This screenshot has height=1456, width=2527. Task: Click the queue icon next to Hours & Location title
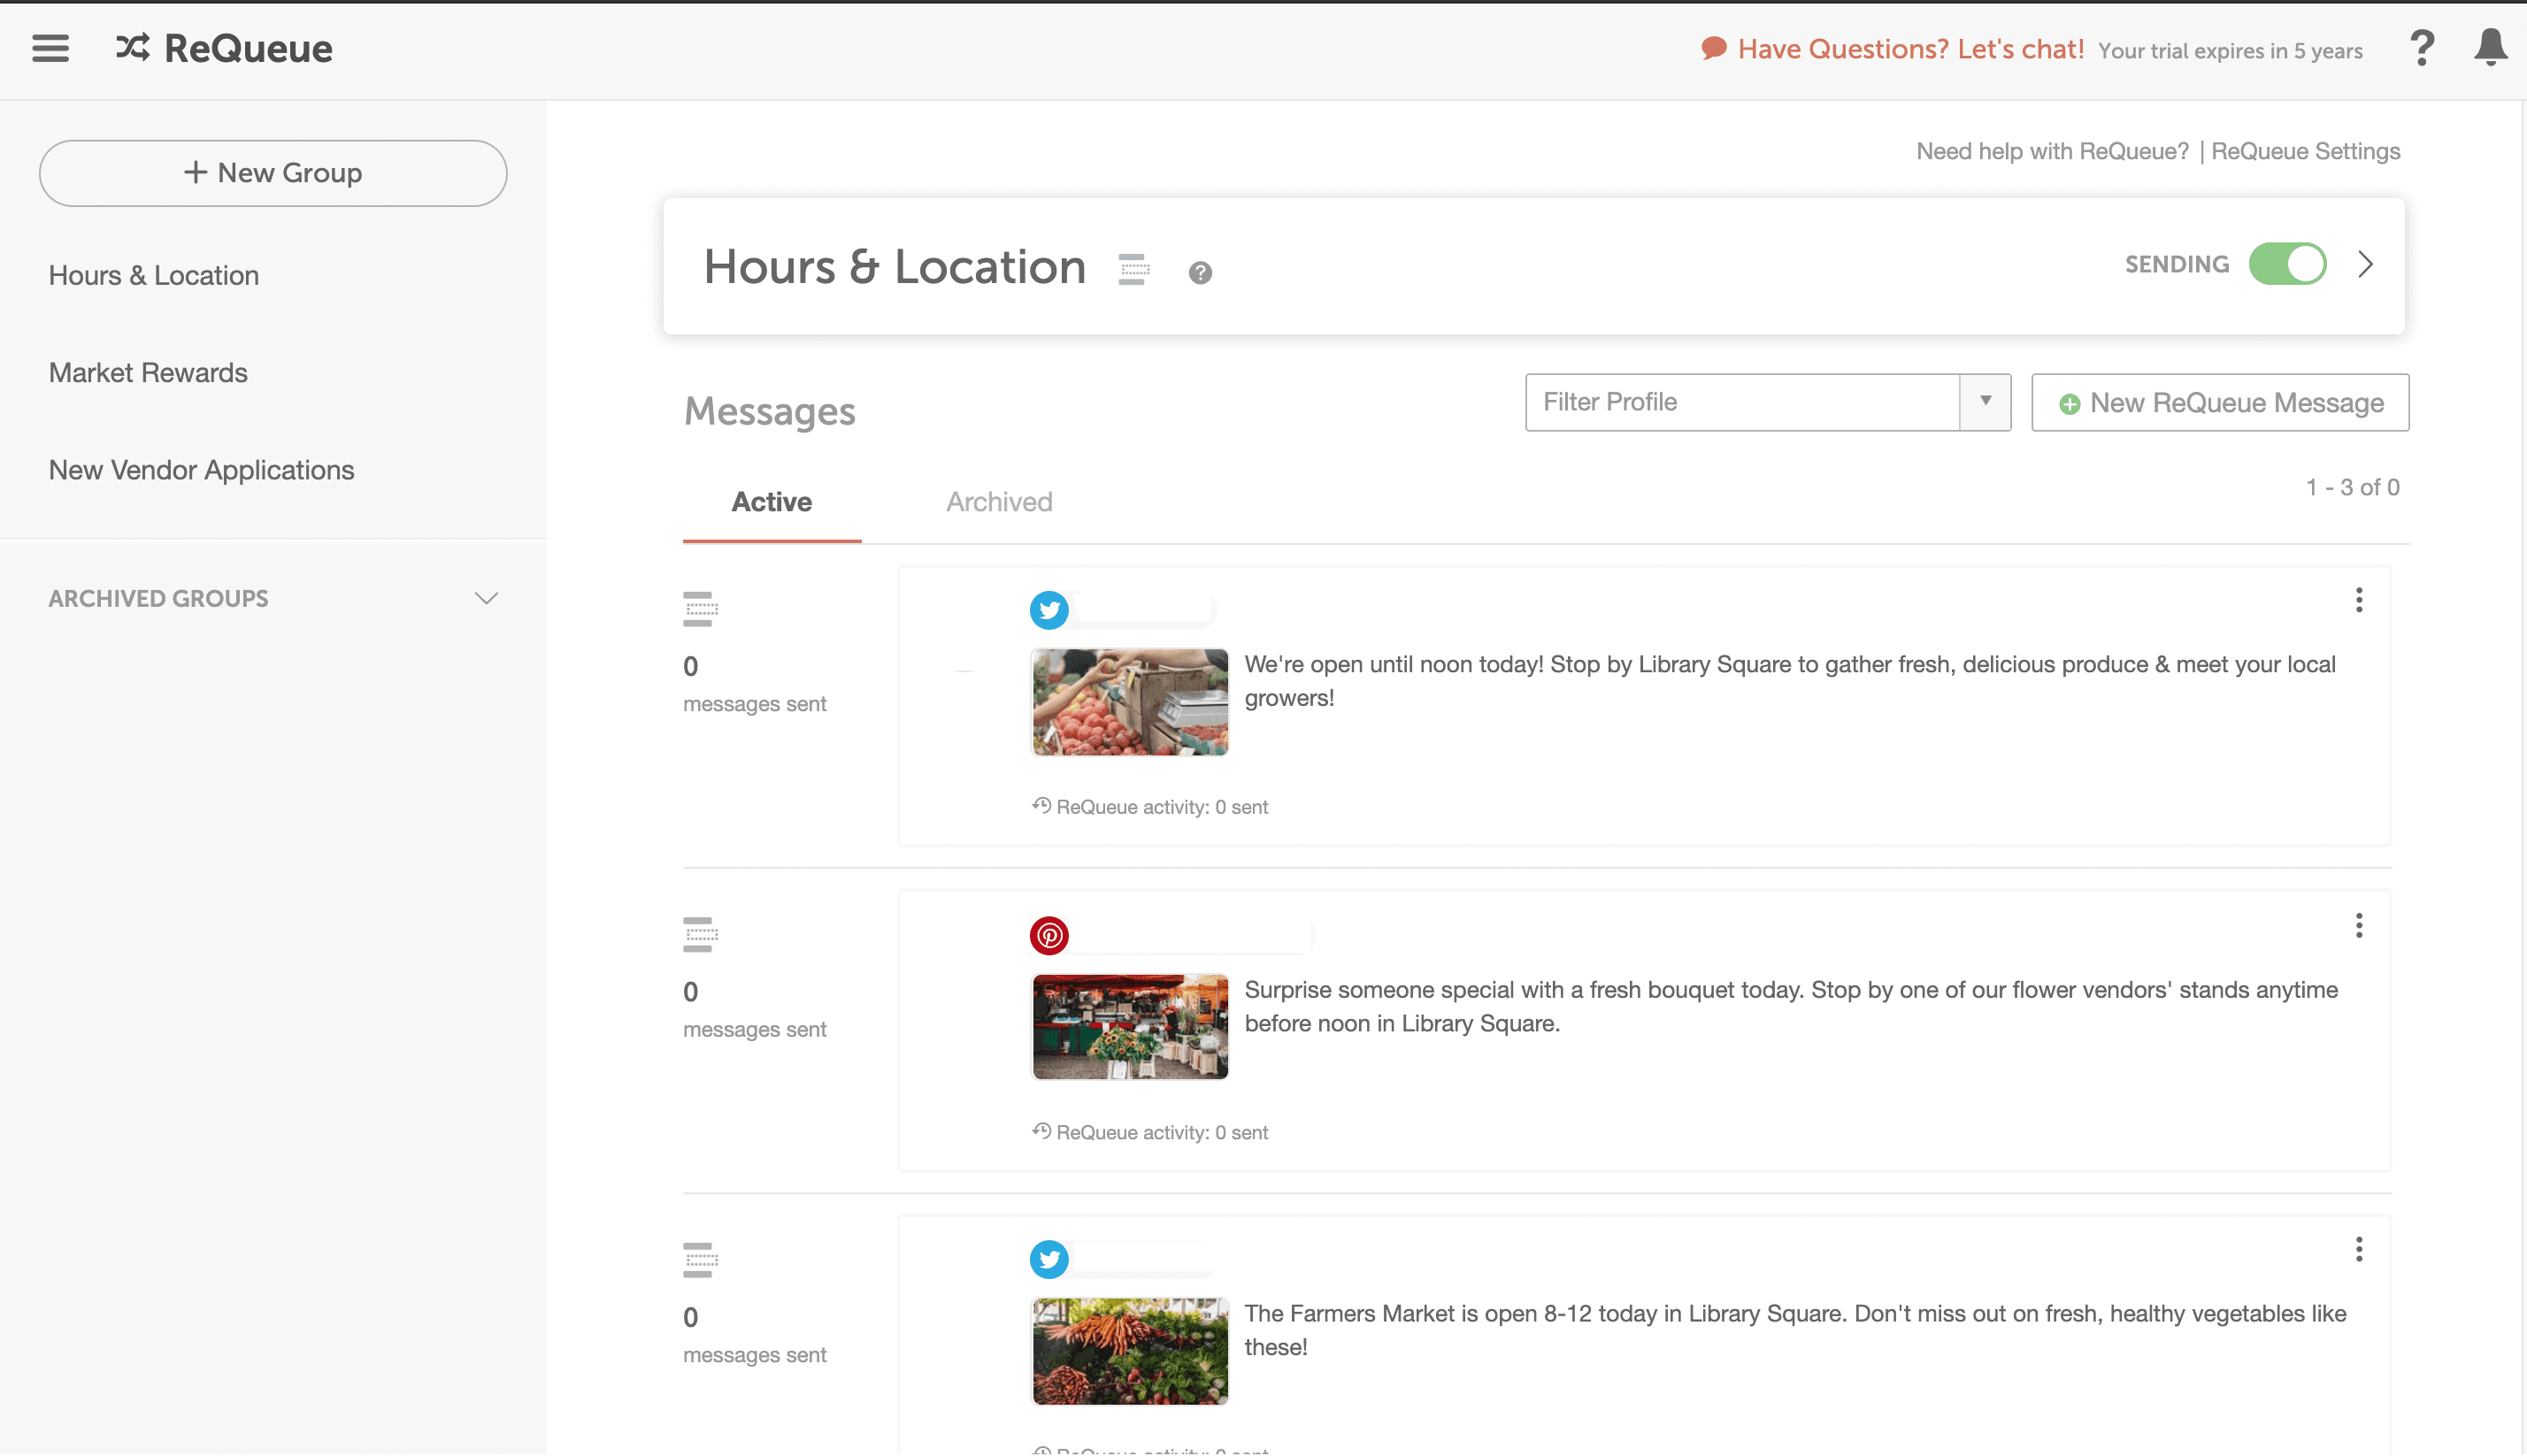point(1133,269)
